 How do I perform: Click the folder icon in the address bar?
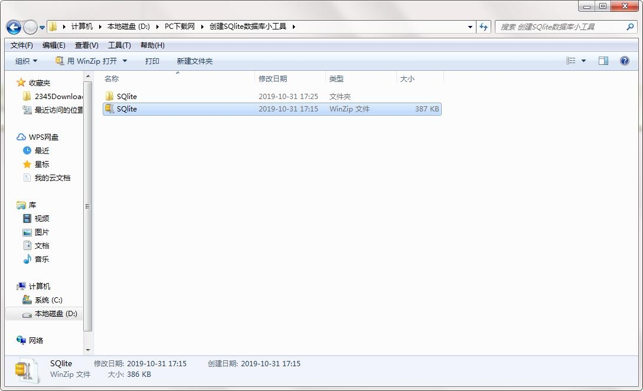(x=53, y=27)
